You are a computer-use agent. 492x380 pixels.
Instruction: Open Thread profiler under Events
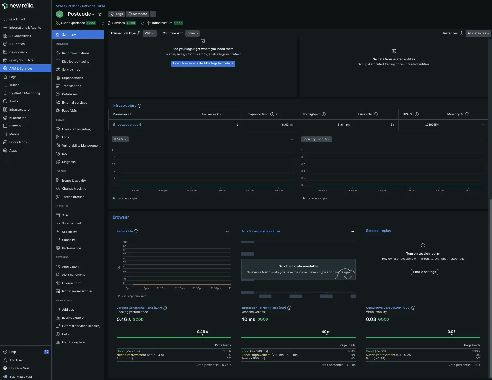point(73,197)
